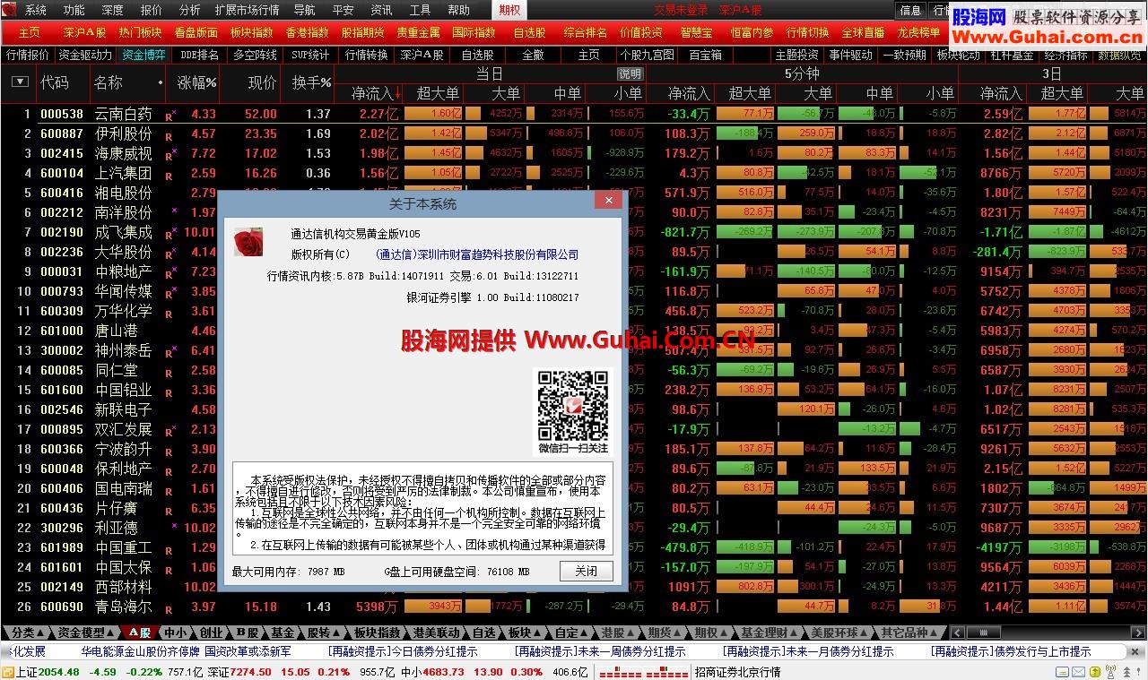
Task: Expand the 美股环球 bottom tab menu
Action: 840,633
